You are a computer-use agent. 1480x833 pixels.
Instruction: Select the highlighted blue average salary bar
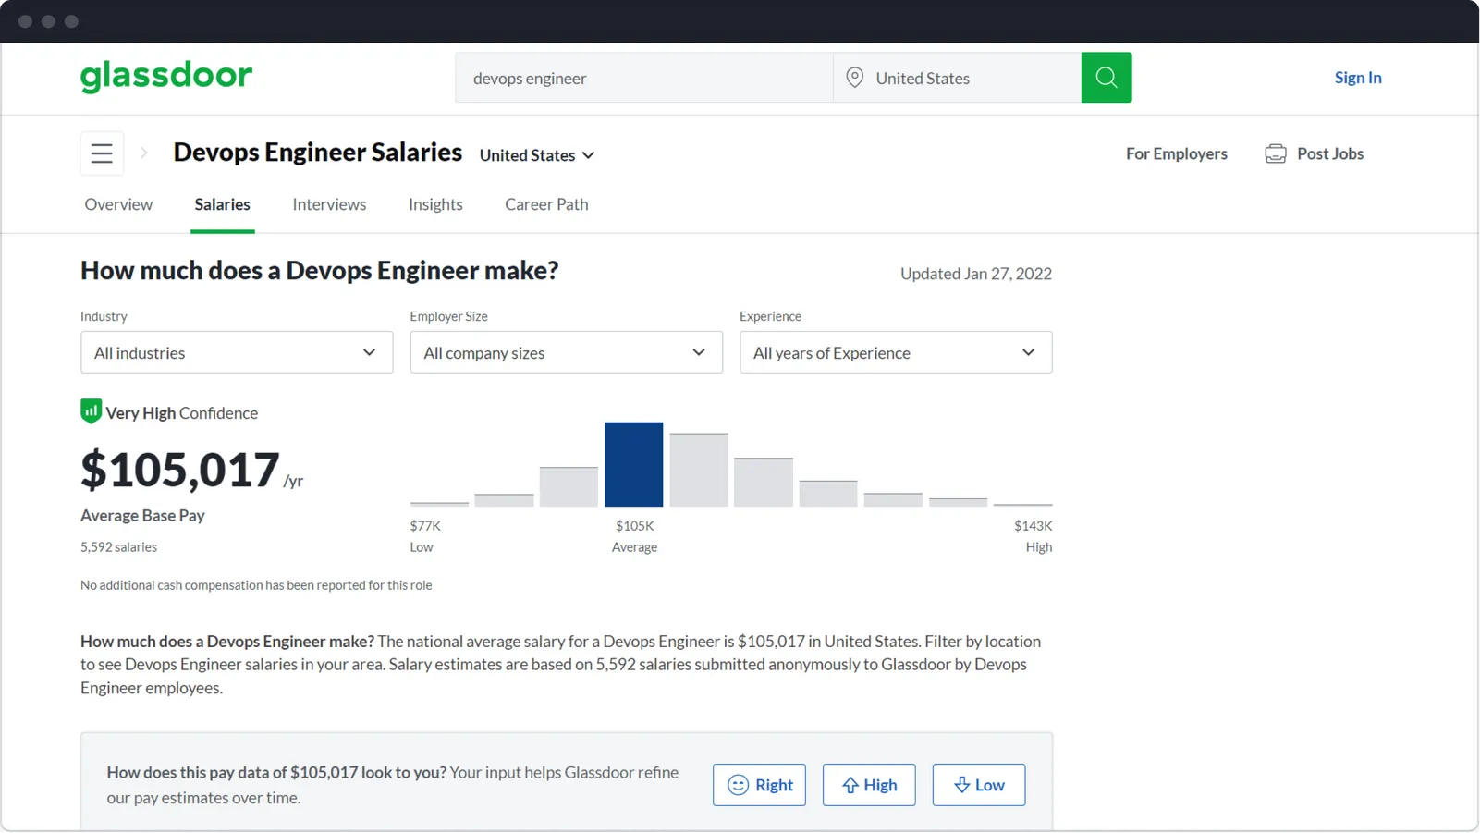633,464
